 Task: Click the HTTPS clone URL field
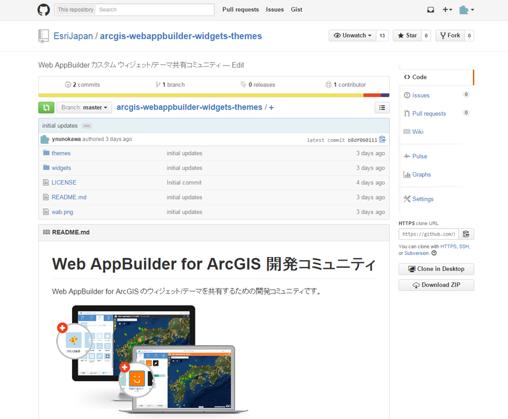pos(428,234)
